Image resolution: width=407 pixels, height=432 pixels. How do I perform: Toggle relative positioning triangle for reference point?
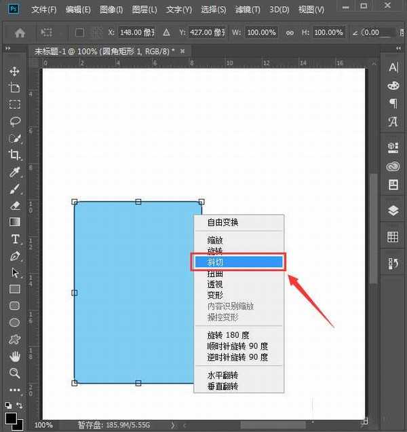(168, 33)
